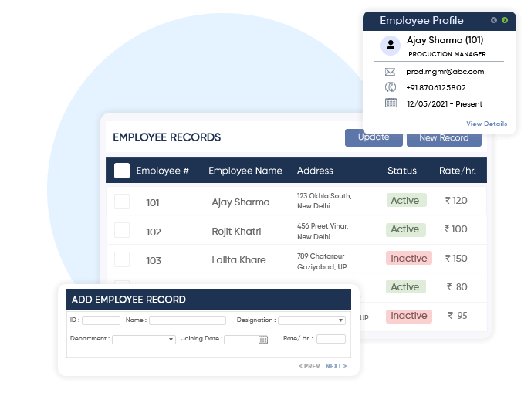Image resolution: width=531 pixels, height=393 pixels.
Task: Click into the Name input field
Action: pyautogui.click(x=188, y=320)
